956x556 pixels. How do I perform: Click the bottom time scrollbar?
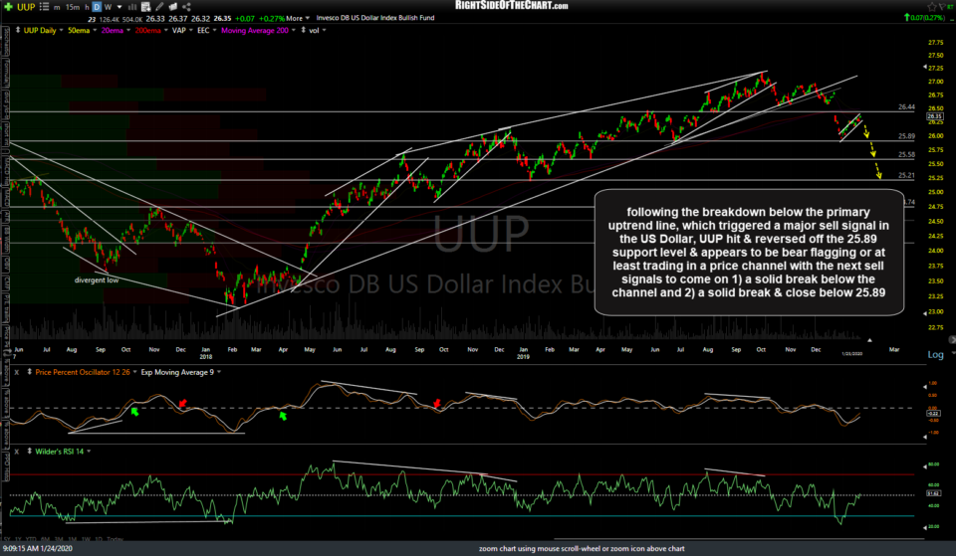(x=739, y=539)
